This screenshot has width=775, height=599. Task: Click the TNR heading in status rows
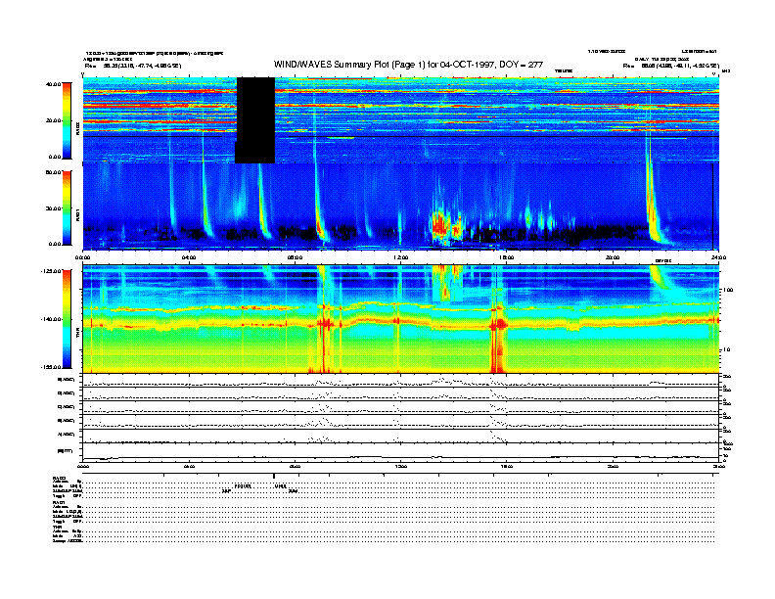click(x=57, y=527)
